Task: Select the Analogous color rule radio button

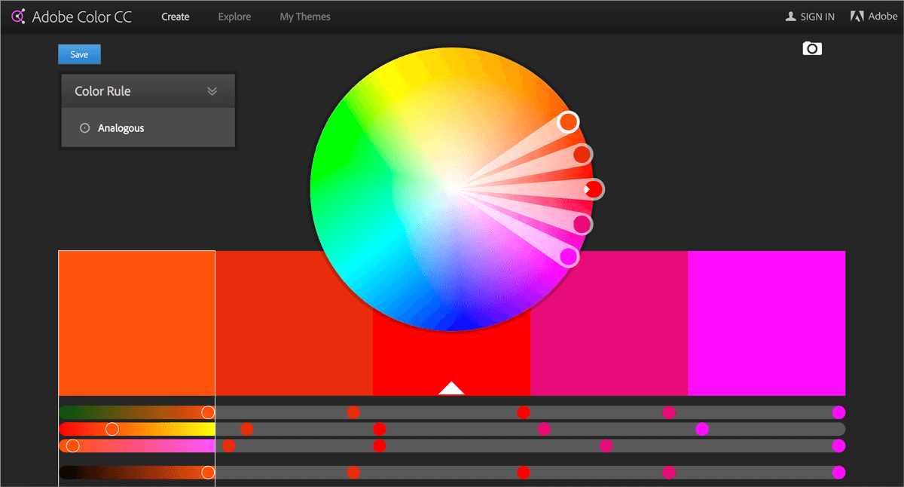Action: [x=85, y=128]
